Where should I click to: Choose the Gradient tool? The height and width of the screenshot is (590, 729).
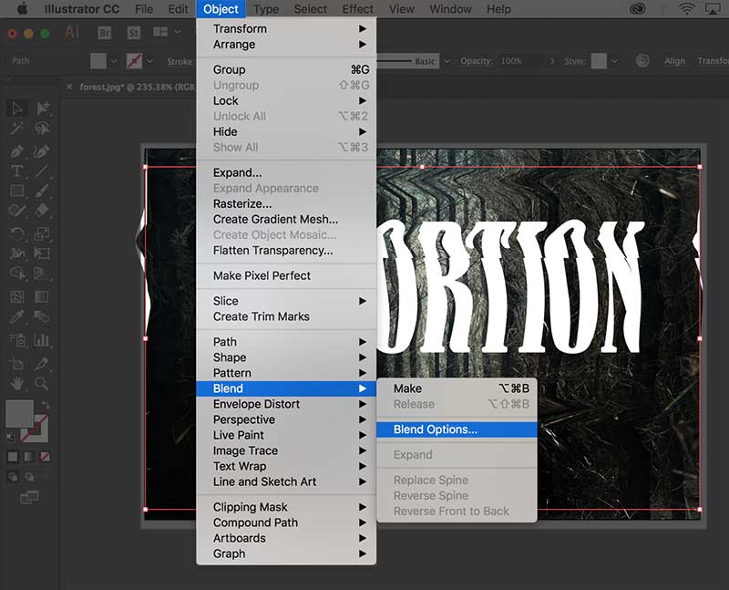(x=41, y=297)
